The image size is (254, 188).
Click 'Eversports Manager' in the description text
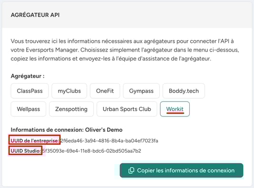[52, 50]
